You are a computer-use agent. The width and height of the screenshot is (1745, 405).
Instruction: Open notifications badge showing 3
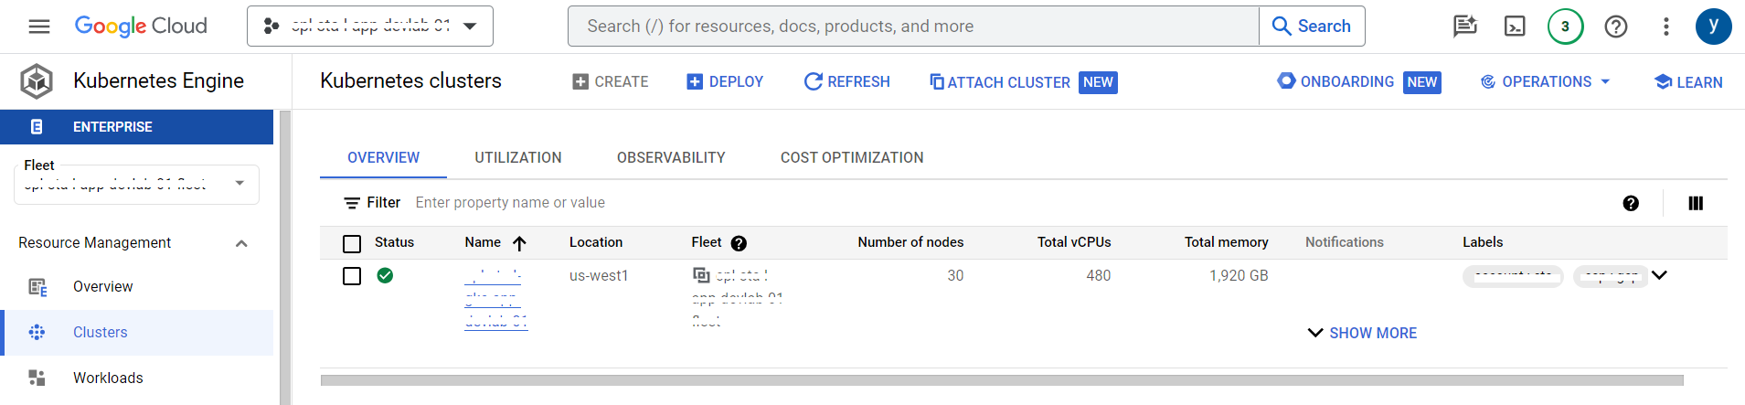(x=1565, y=27)
